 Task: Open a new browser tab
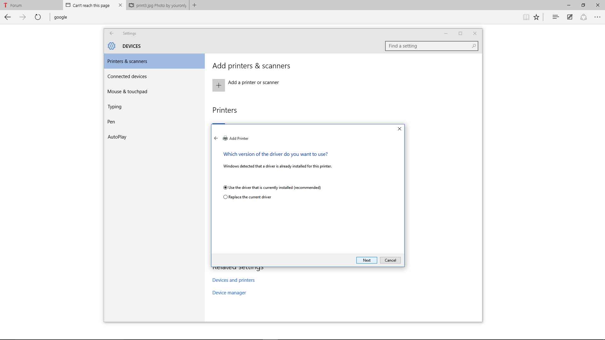tap(194, 5)
